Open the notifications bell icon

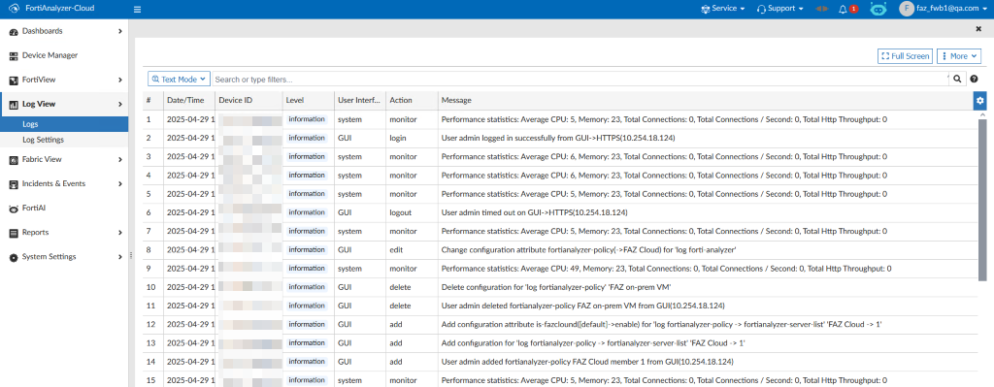pos(844,9)
